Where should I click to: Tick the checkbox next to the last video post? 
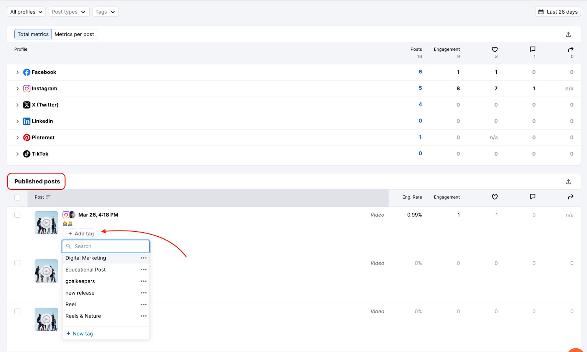point(17,311)
